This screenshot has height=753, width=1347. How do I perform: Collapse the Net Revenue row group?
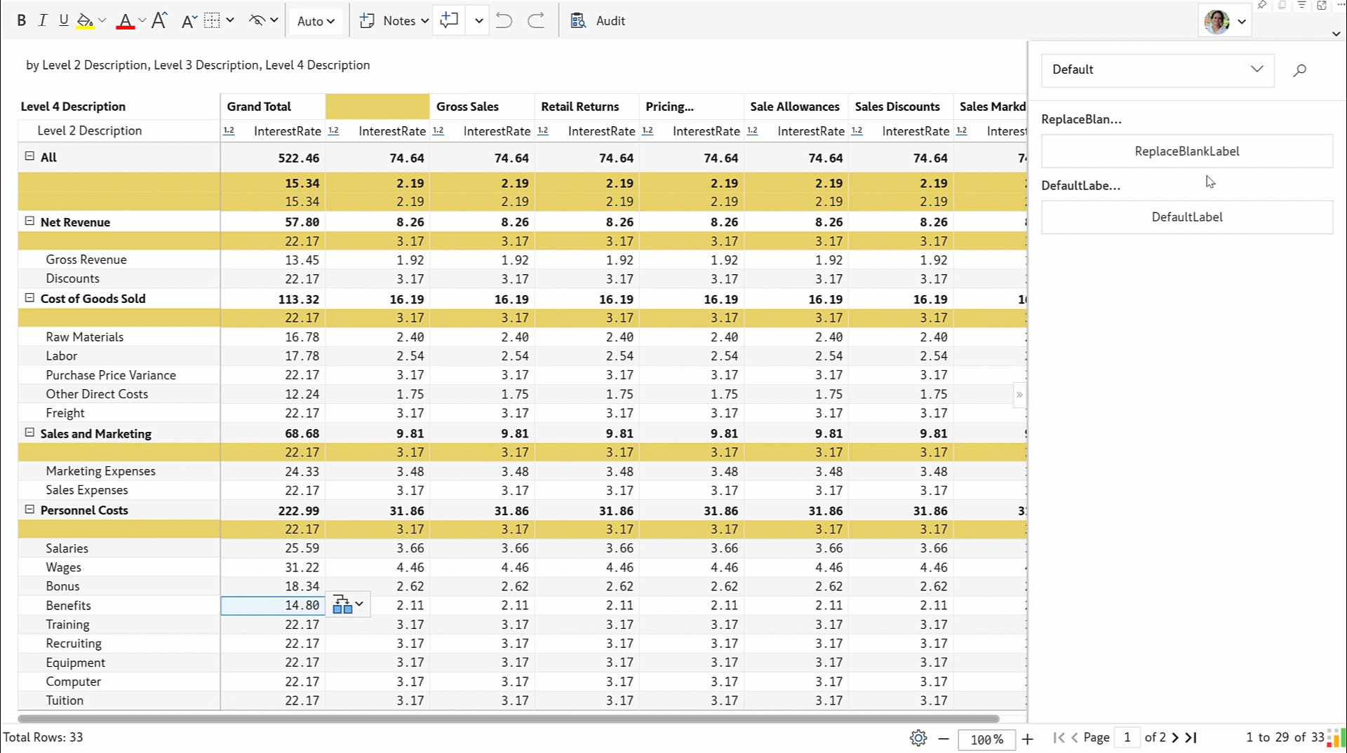[x=29, y=222]
